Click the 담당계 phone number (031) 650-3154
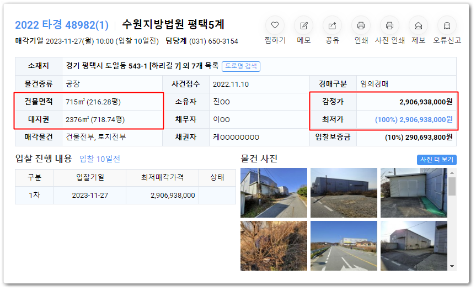The height and width of the screenshot is (290, 476). [213, 41]
